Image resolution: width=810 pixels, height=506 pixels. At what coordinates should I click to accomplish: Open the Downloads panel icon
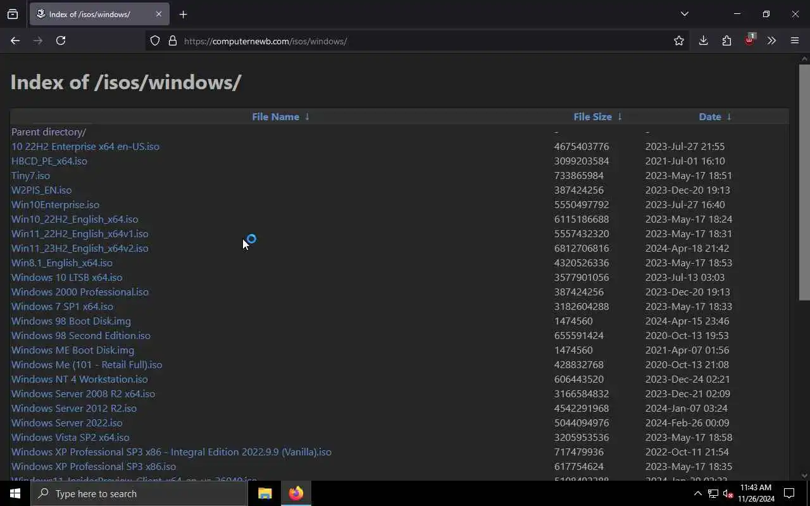coord(703,40)
